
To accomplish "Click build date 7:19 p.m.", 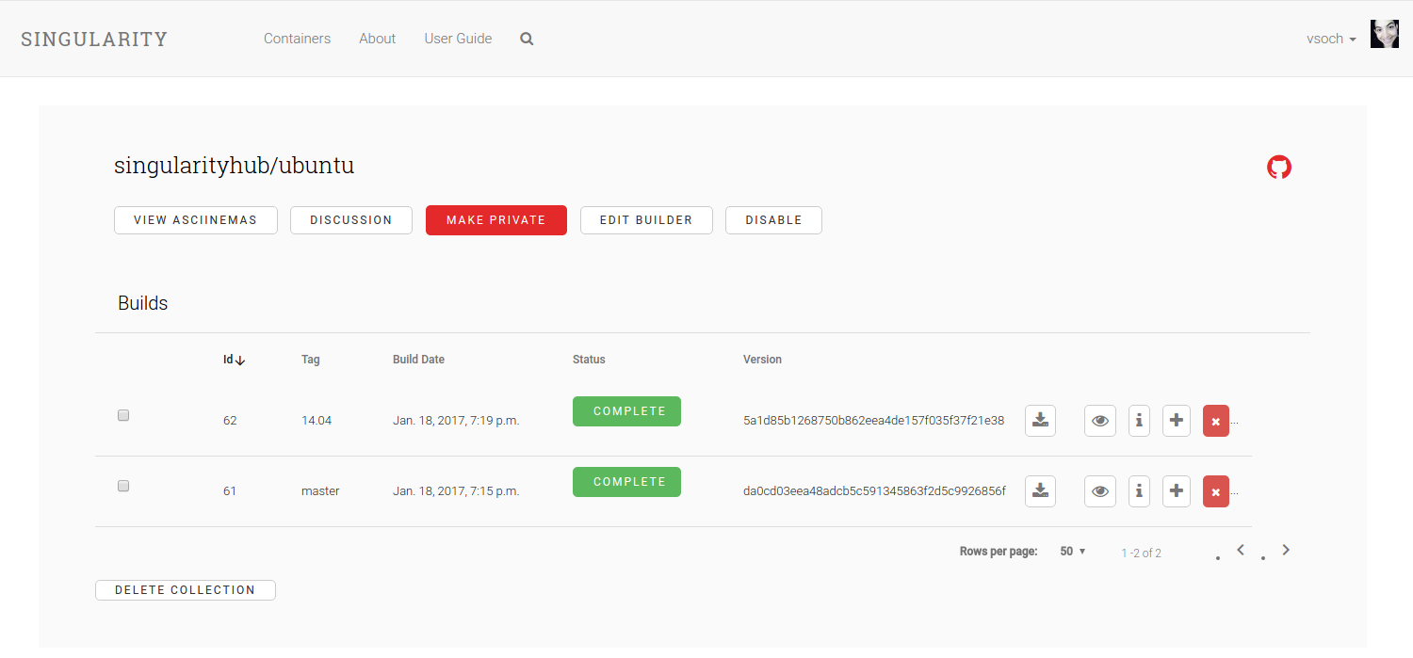I will [456, 421].
